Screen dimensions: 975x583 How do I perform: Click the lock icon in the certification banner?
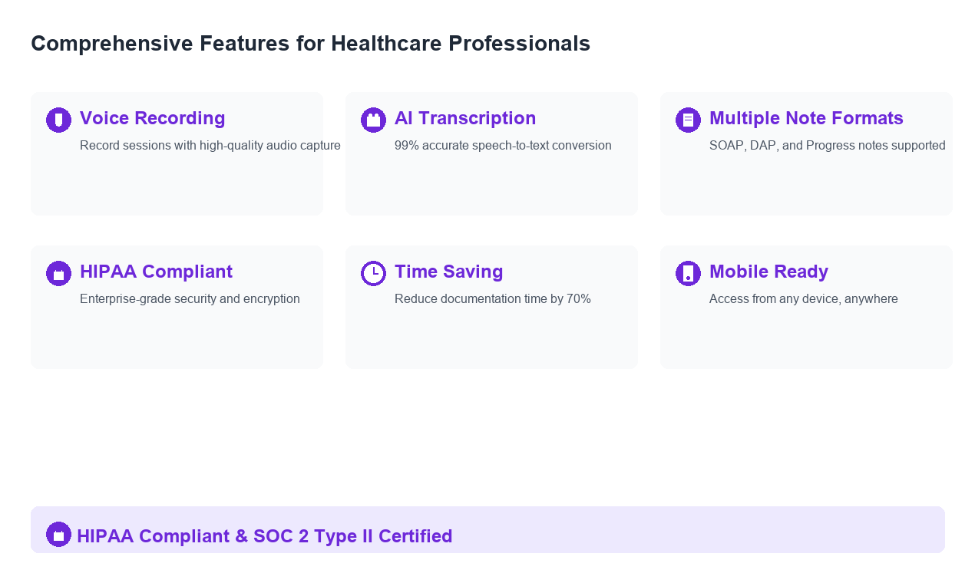(58, 535)
